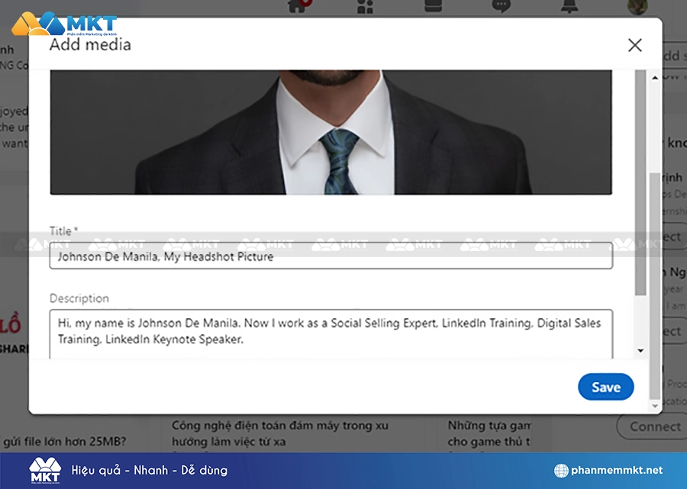Click the dialog scrollbar down arrow
Screen dimensions: 687x489
tap(640, 351)
